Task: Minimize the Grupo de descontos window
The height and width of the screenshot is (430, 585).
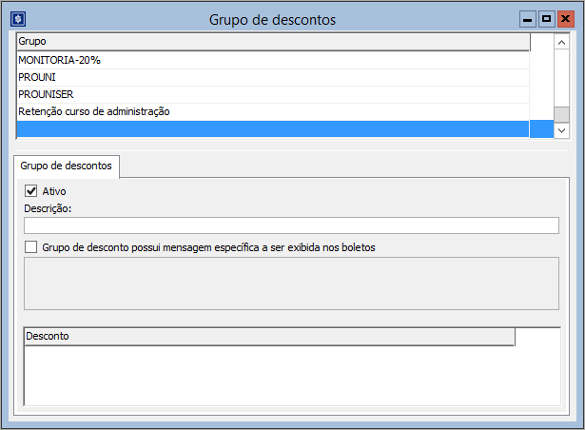Action: 528,19
